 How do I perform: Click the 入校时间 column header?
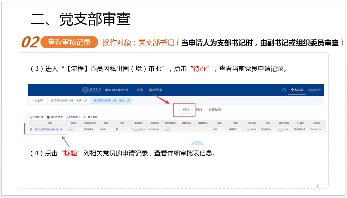click(x=316, y=123)
